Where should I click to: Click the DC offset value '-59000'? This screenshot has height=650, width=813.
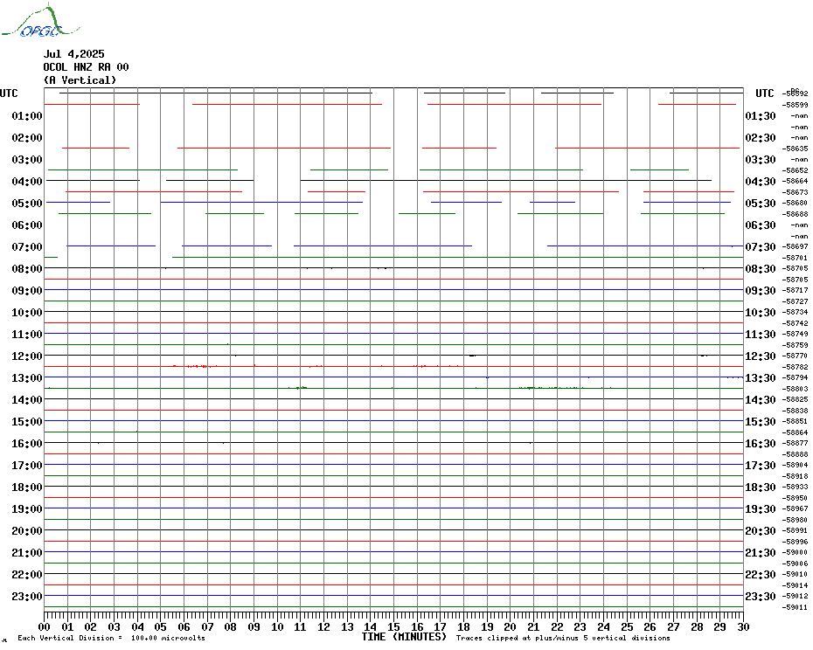tap(796, 552)
